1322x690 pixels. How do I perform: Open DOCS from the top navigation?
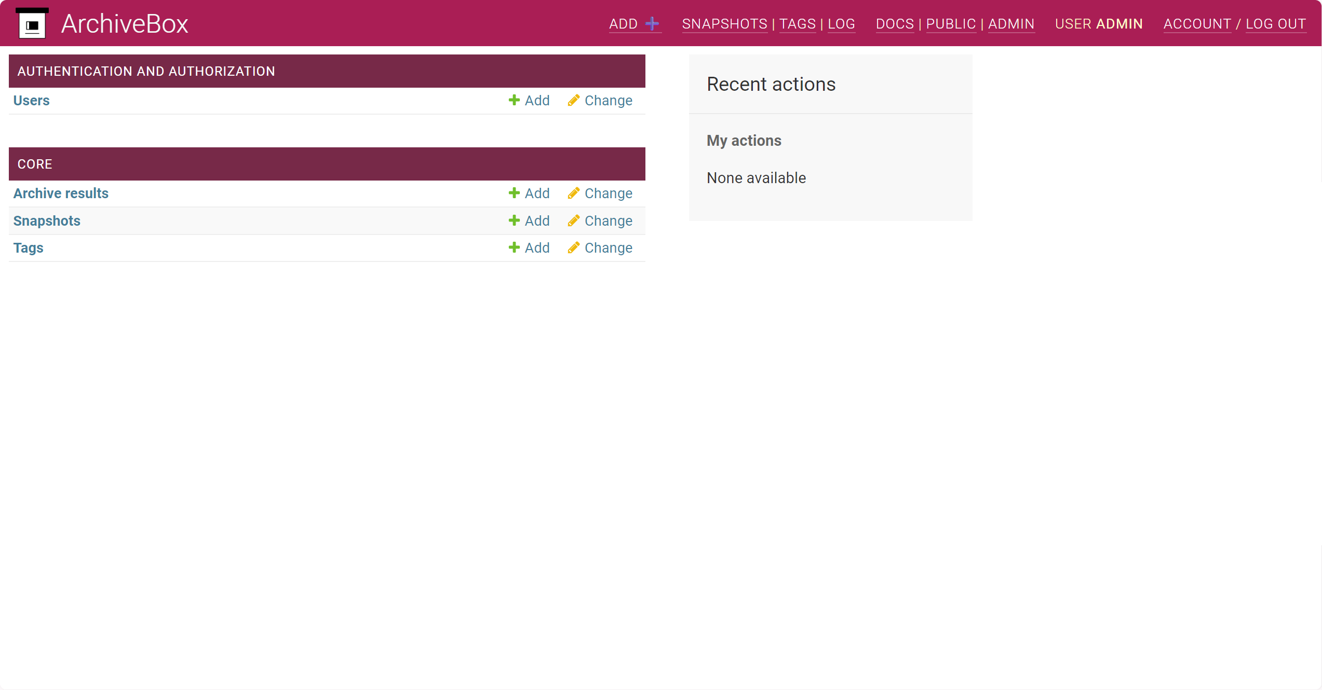pos(895,24)
